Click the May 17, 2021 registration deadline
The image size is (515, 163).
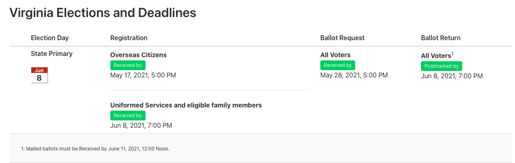coord(143,75)
